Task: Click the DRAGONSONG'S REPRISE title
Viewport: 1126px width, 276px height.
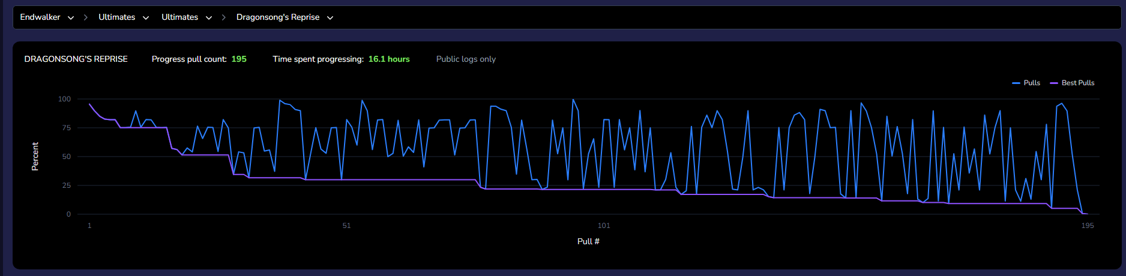Action: tap(76, 59)
